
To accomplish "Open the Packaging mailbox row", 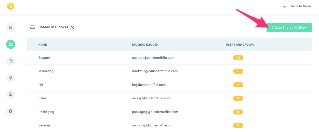I will 169,112.
